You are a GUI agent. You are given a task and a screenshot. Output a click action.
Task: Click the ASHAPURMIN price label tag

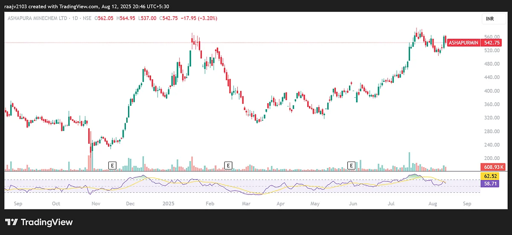tap(463, 43)
